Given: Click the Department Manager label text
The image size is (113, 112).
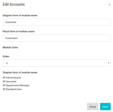Looking at the screenshot, I should [18, 85].
